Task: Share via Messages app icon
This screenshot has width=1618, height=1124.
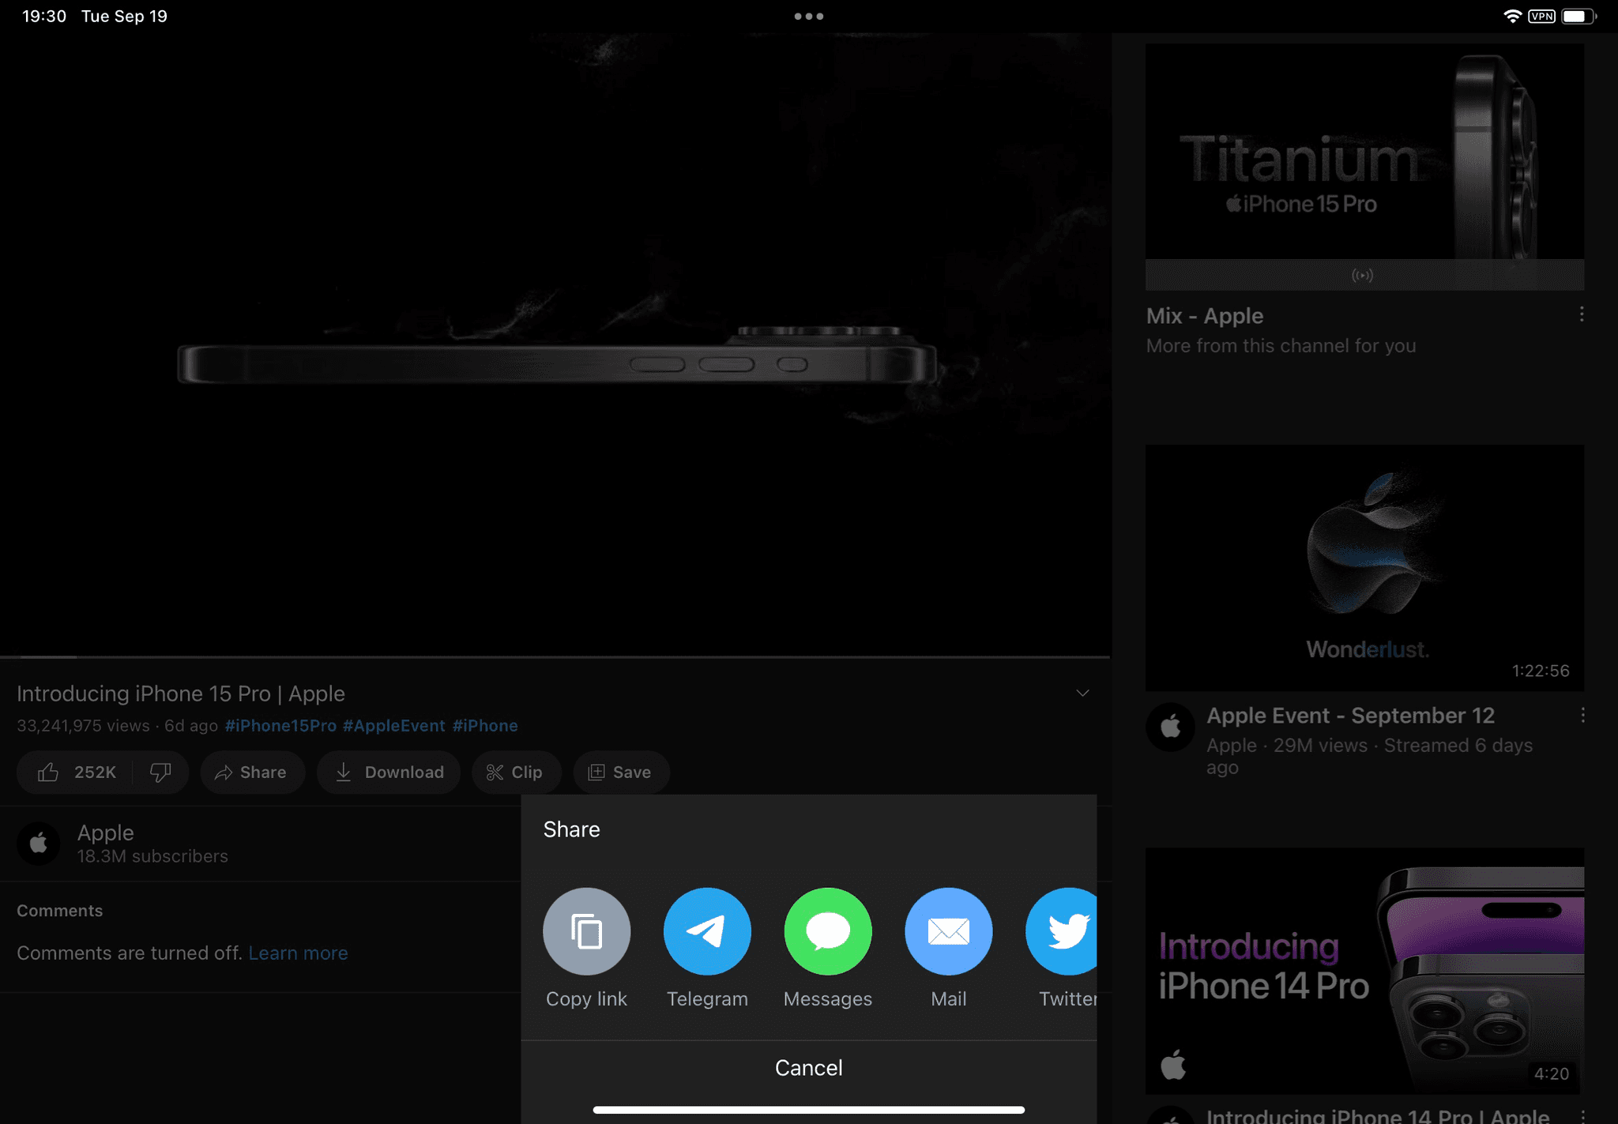Action: click(827, 931)
